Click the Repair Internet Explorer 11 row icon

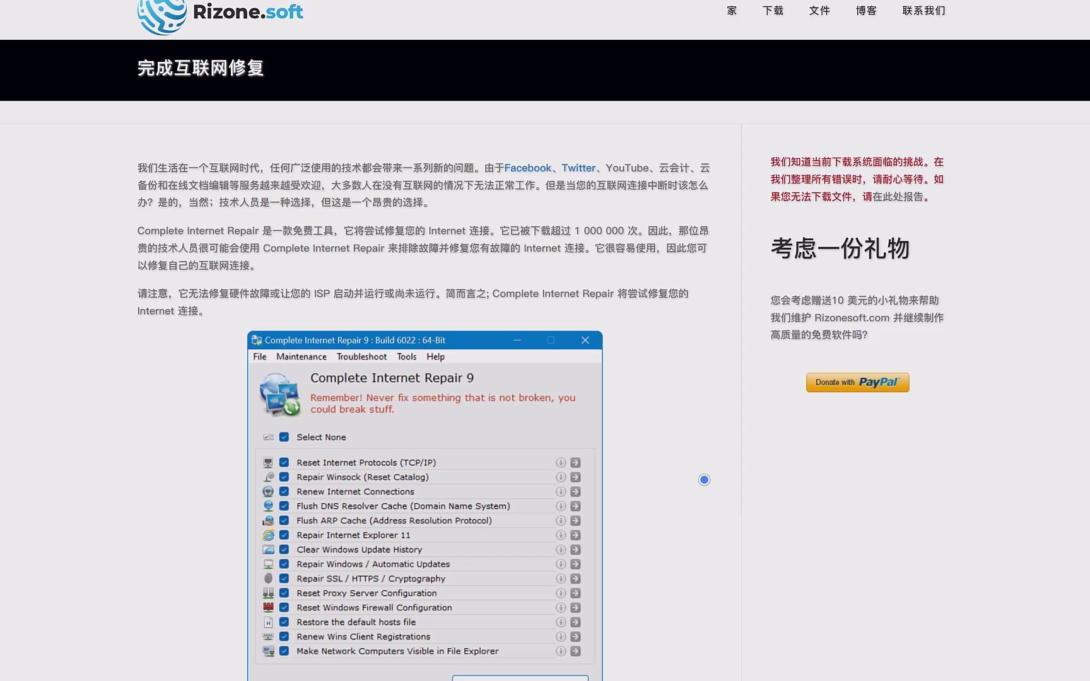click(x=268, y=535)
